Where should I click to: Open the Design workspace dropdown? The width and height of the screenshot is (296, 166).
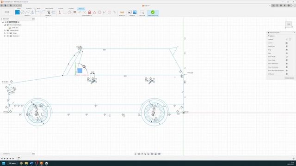7,12
